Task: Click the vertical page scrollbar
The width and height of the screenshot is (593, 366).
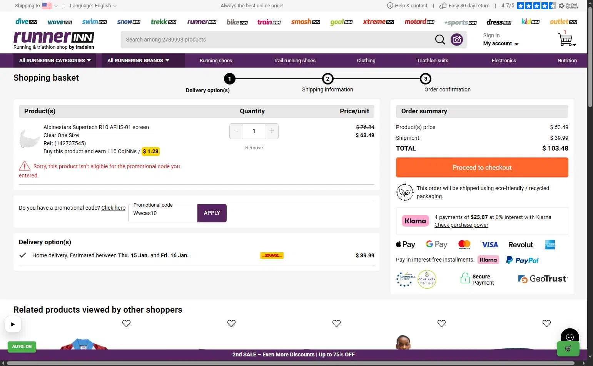Action: click(x=590, y=57)
